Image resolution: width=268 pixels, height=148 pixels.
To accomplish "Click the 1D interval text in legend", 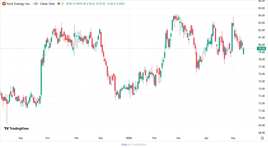I will (x=35, y=4).
